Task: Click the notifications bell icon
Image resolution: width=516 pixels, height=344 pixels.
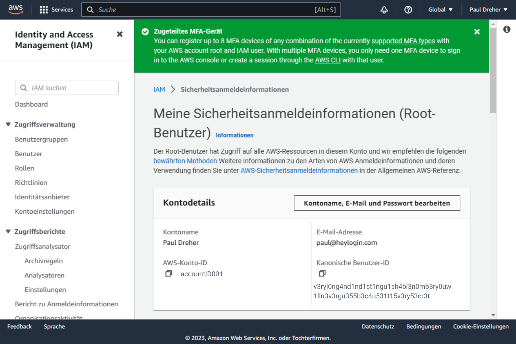Action: click(384, 10)
